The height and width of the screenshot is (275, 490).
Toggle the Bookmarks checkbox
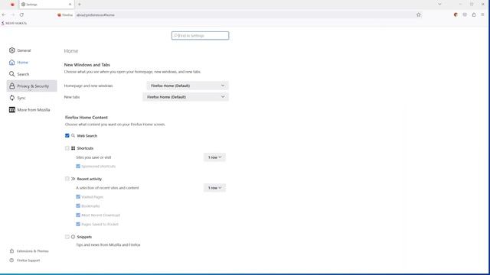(78, 205)
